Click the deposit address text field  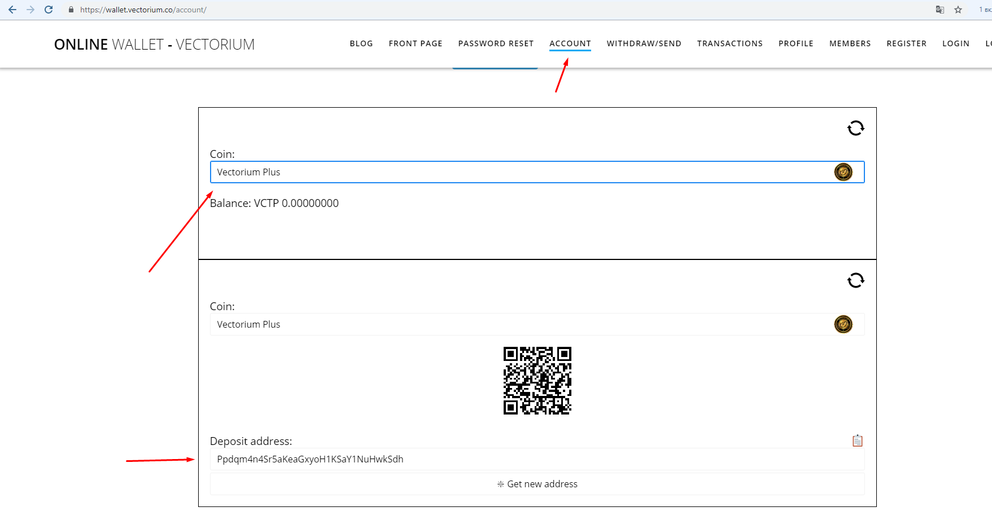click(537, 459)
